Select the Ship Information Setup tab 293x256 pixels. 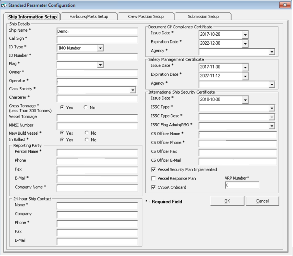coord(32,17)
